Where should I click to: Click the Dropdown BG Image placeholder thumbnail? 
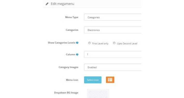(98, 94)
